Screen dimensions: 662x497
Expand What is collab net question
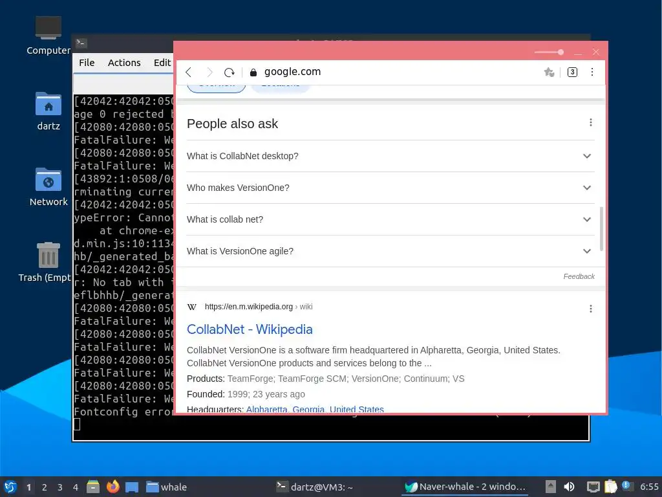click(x=390, y=219)
